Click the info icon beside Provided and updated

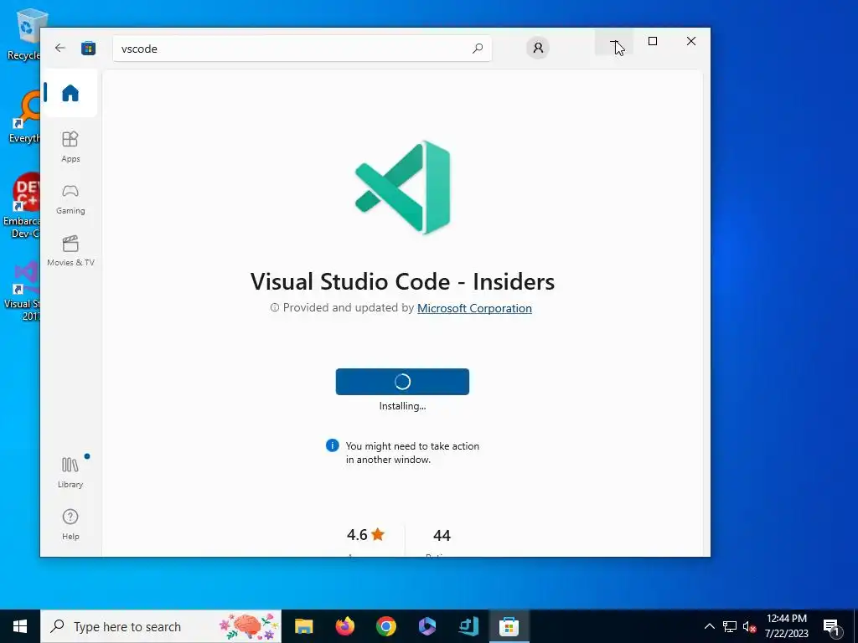click(x=275, y=308)
